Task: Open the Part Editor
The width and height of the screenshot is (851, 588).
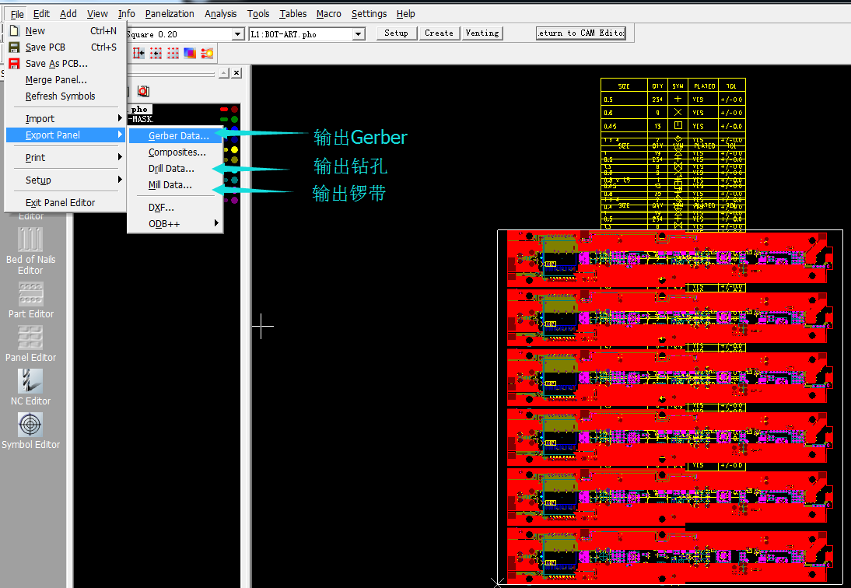Action: click(x=30, y=293)
